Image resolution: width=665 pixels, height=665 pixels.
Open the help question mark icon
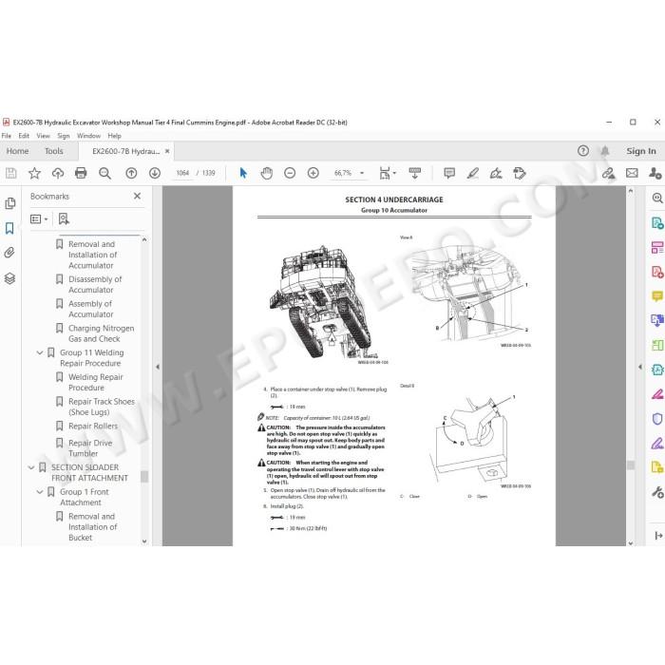[583, 150]
